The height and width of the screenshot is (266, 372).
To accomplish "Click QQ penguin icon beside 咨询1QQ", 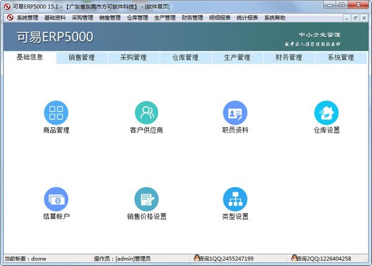I will click(197, 257).
